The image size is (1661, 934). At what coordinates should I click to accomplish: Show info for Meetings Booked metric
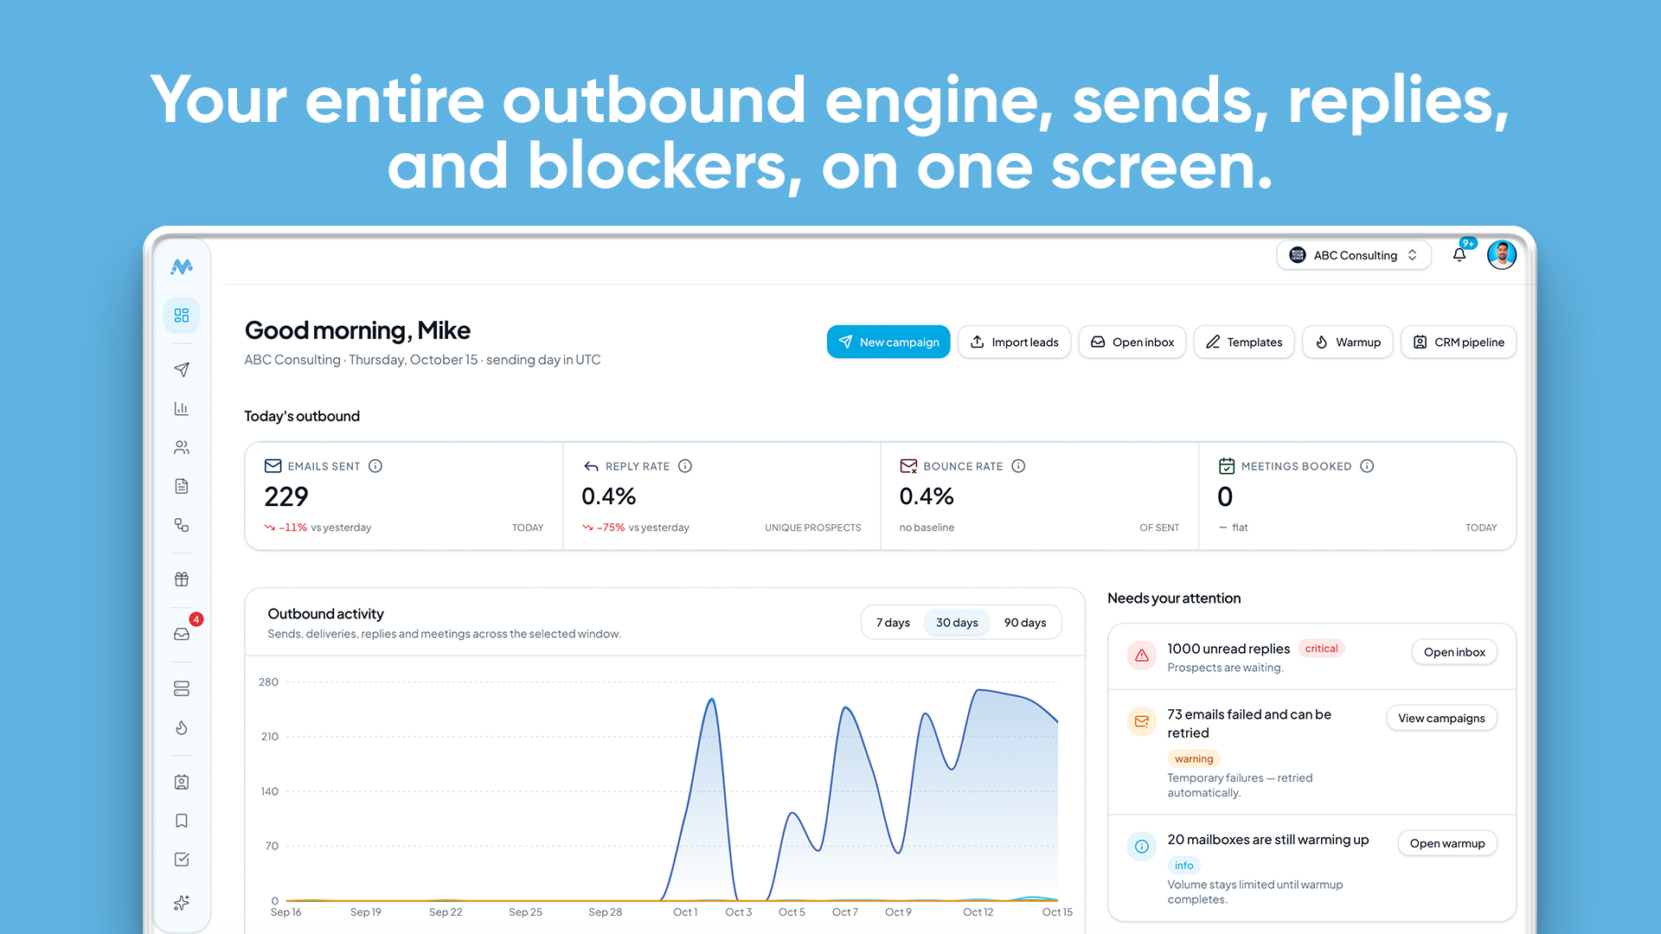click(1367, 466)
